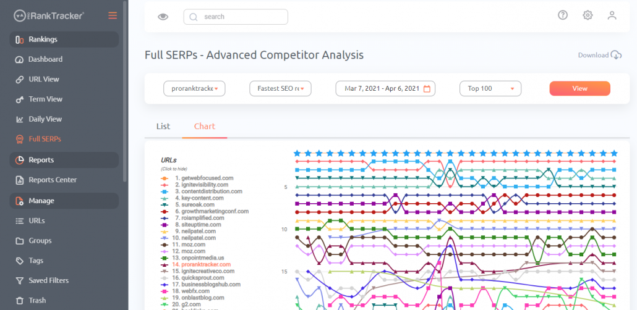Viewport: 637px width, 310px height.
Task: Switch to the Chart tab
Action: 205,126
